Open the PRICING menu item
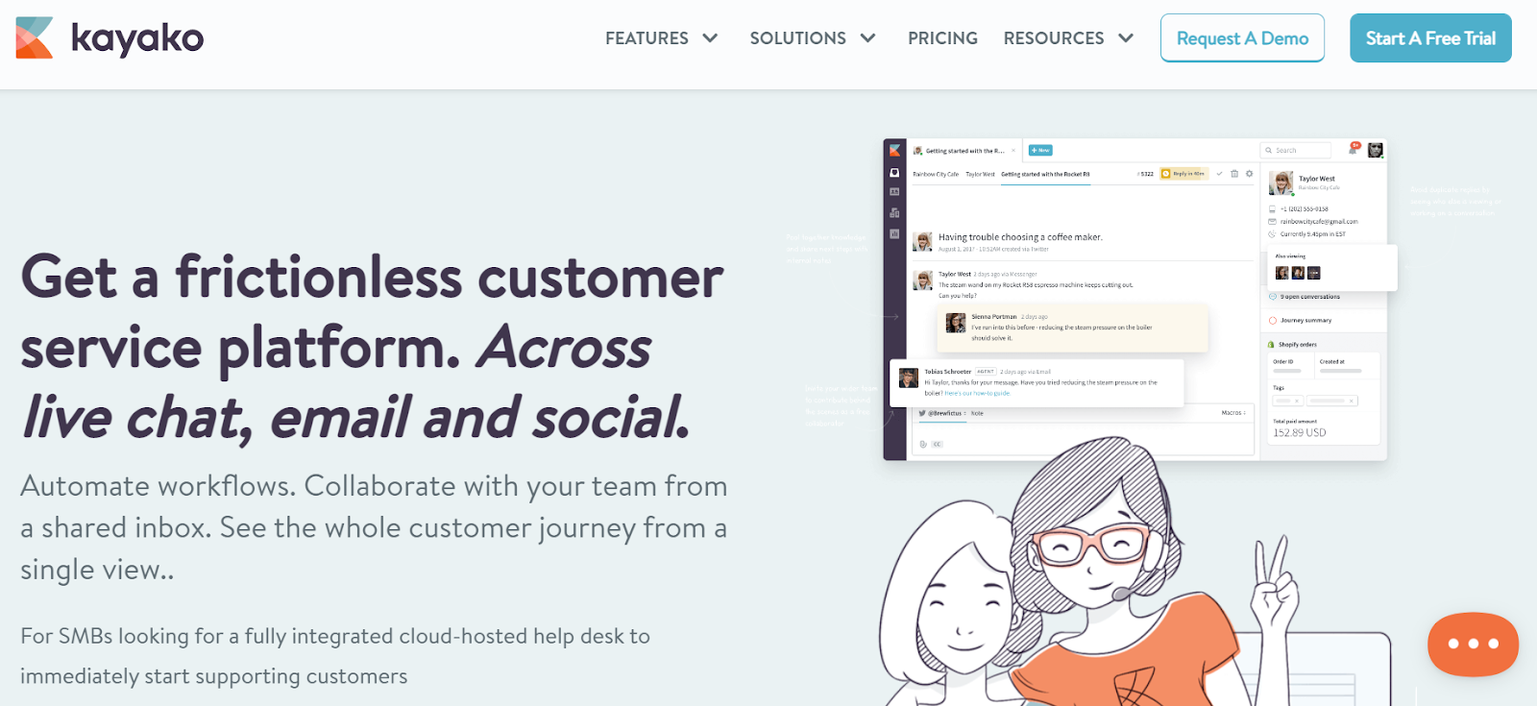 point(942,38)
